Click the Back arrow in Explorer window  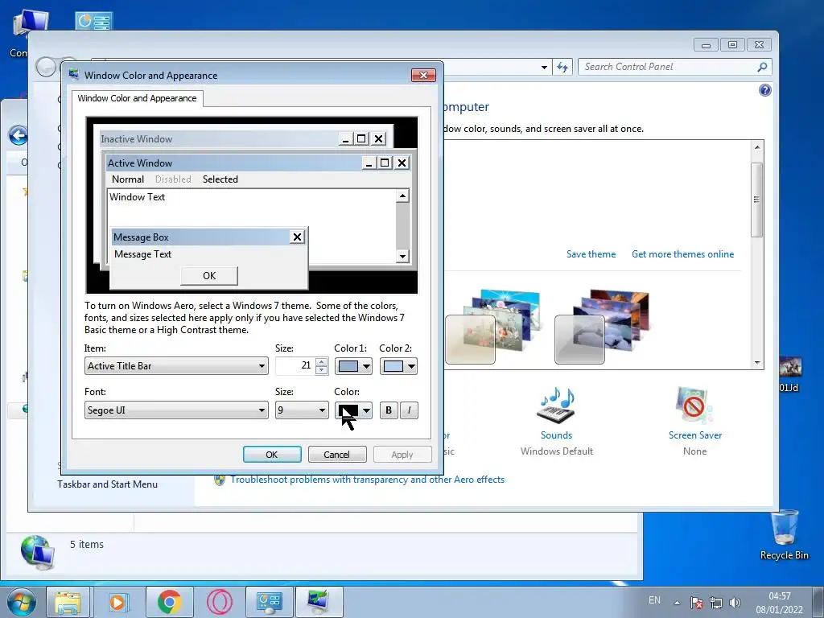[19, 135]
